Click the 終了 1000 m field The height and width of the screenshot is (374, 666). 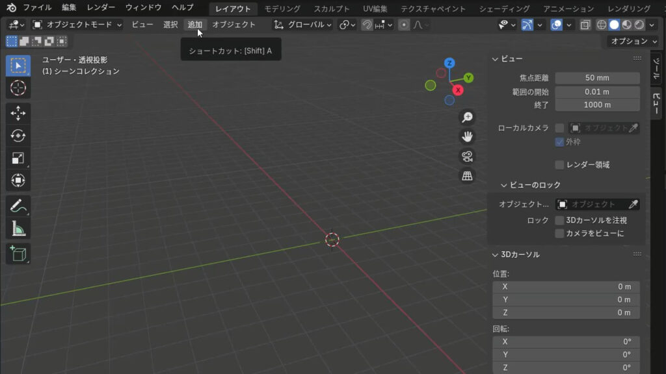(x=597, y=105)
